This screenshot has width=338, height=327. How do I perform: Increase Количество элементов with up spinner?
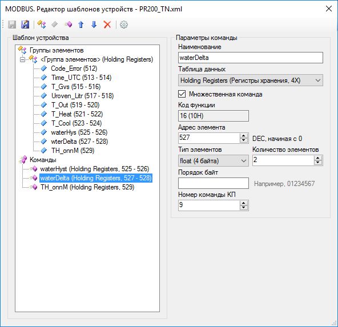coord(318,158)
